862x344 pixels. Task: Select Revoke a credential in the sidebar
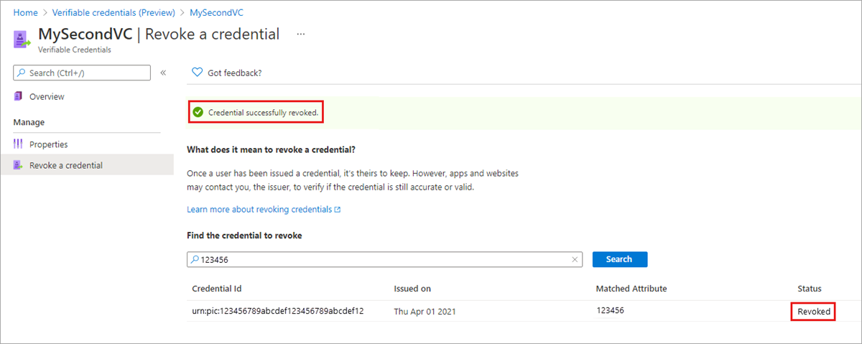tap(87, 165)
